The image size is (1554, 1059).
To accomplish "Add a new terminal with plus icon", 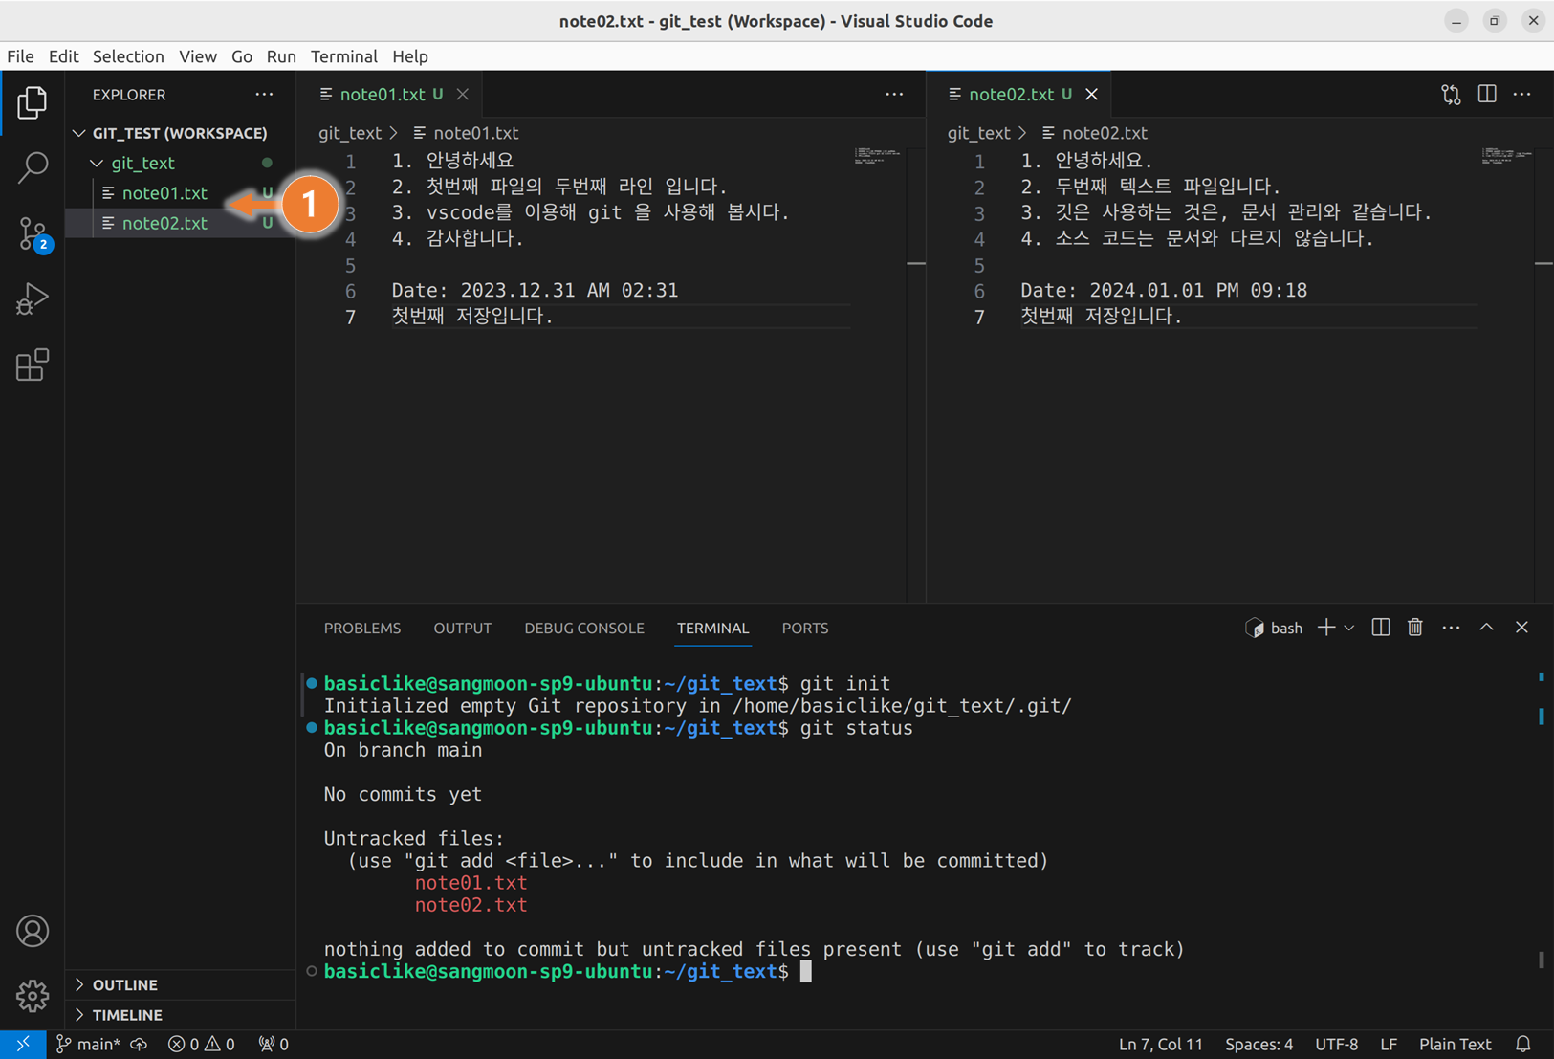I will (x=1325, y=628).
